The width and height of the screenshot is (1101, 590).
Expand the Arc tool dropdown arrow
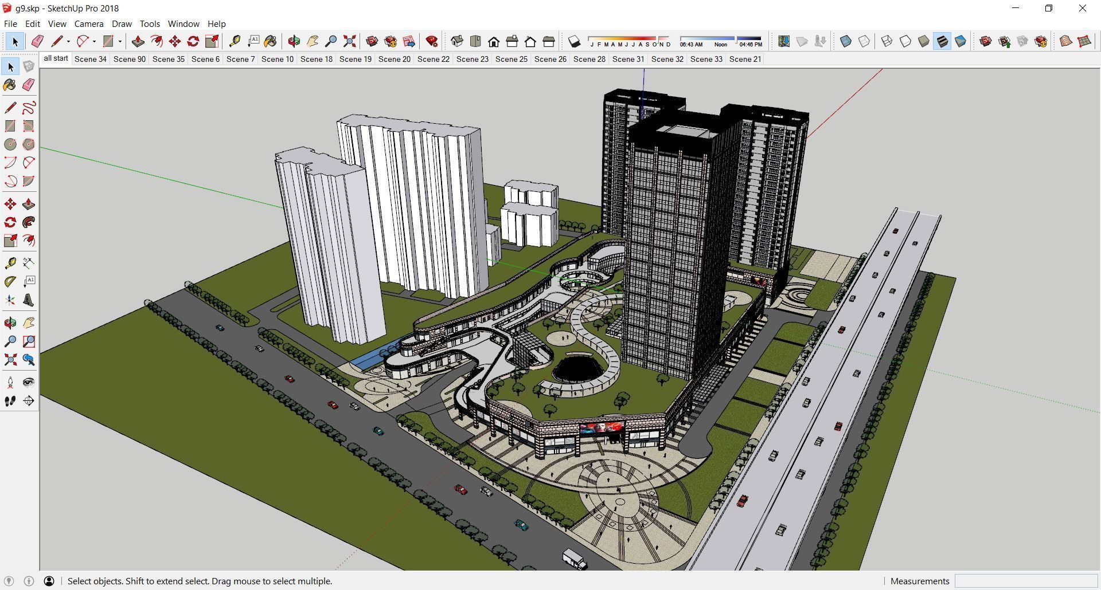click(x=94, y=41)
